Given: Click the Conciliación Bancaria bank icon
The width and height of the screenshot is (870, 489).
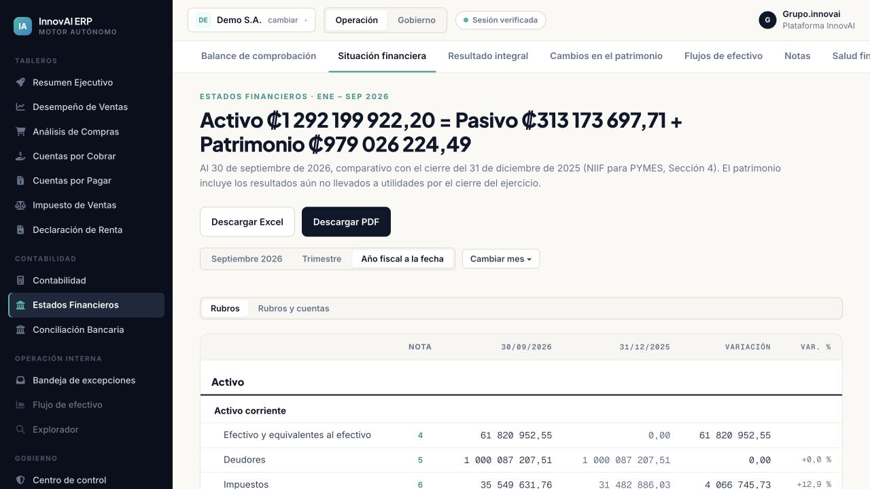Looking at the screenshot, I should pos(20,329).
